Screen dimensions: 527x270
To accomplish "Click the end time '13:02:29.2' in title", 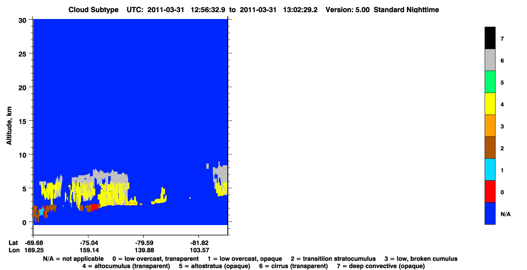I will [x=300, y=10].
